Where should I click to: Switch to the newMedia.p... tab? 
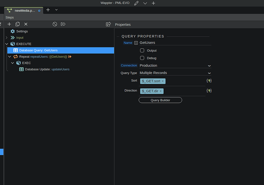[x=24, y=11]
